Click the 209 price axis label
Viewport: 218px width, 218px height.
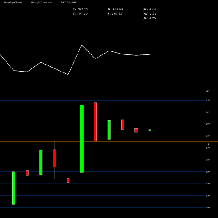(208, 112)
